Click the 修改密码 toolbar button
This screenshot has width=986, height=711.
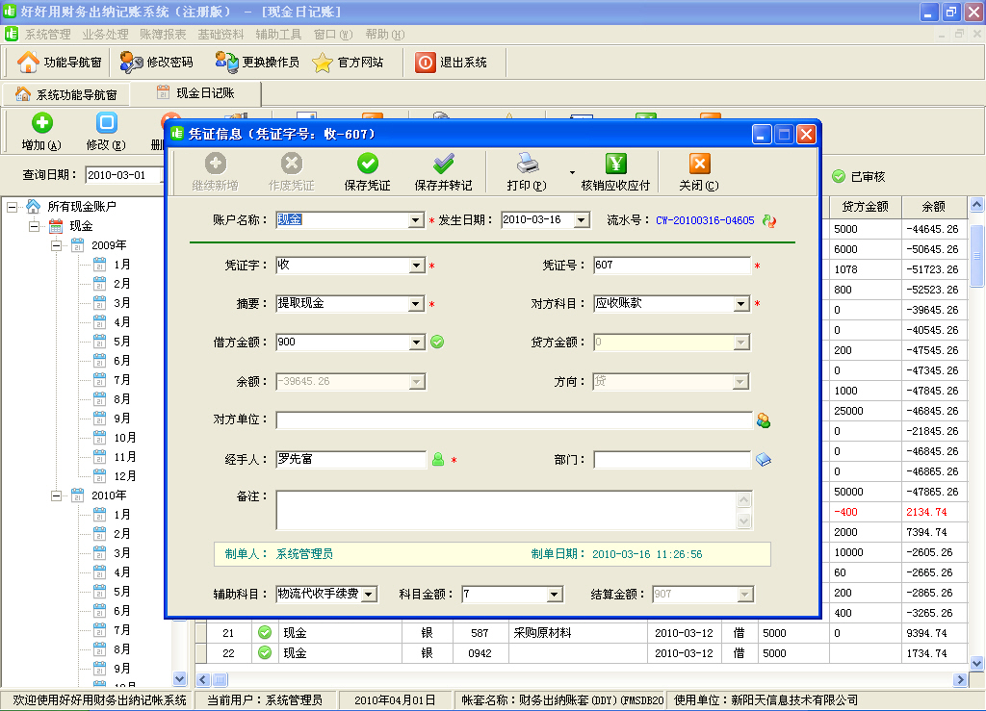tap(157, 63)
